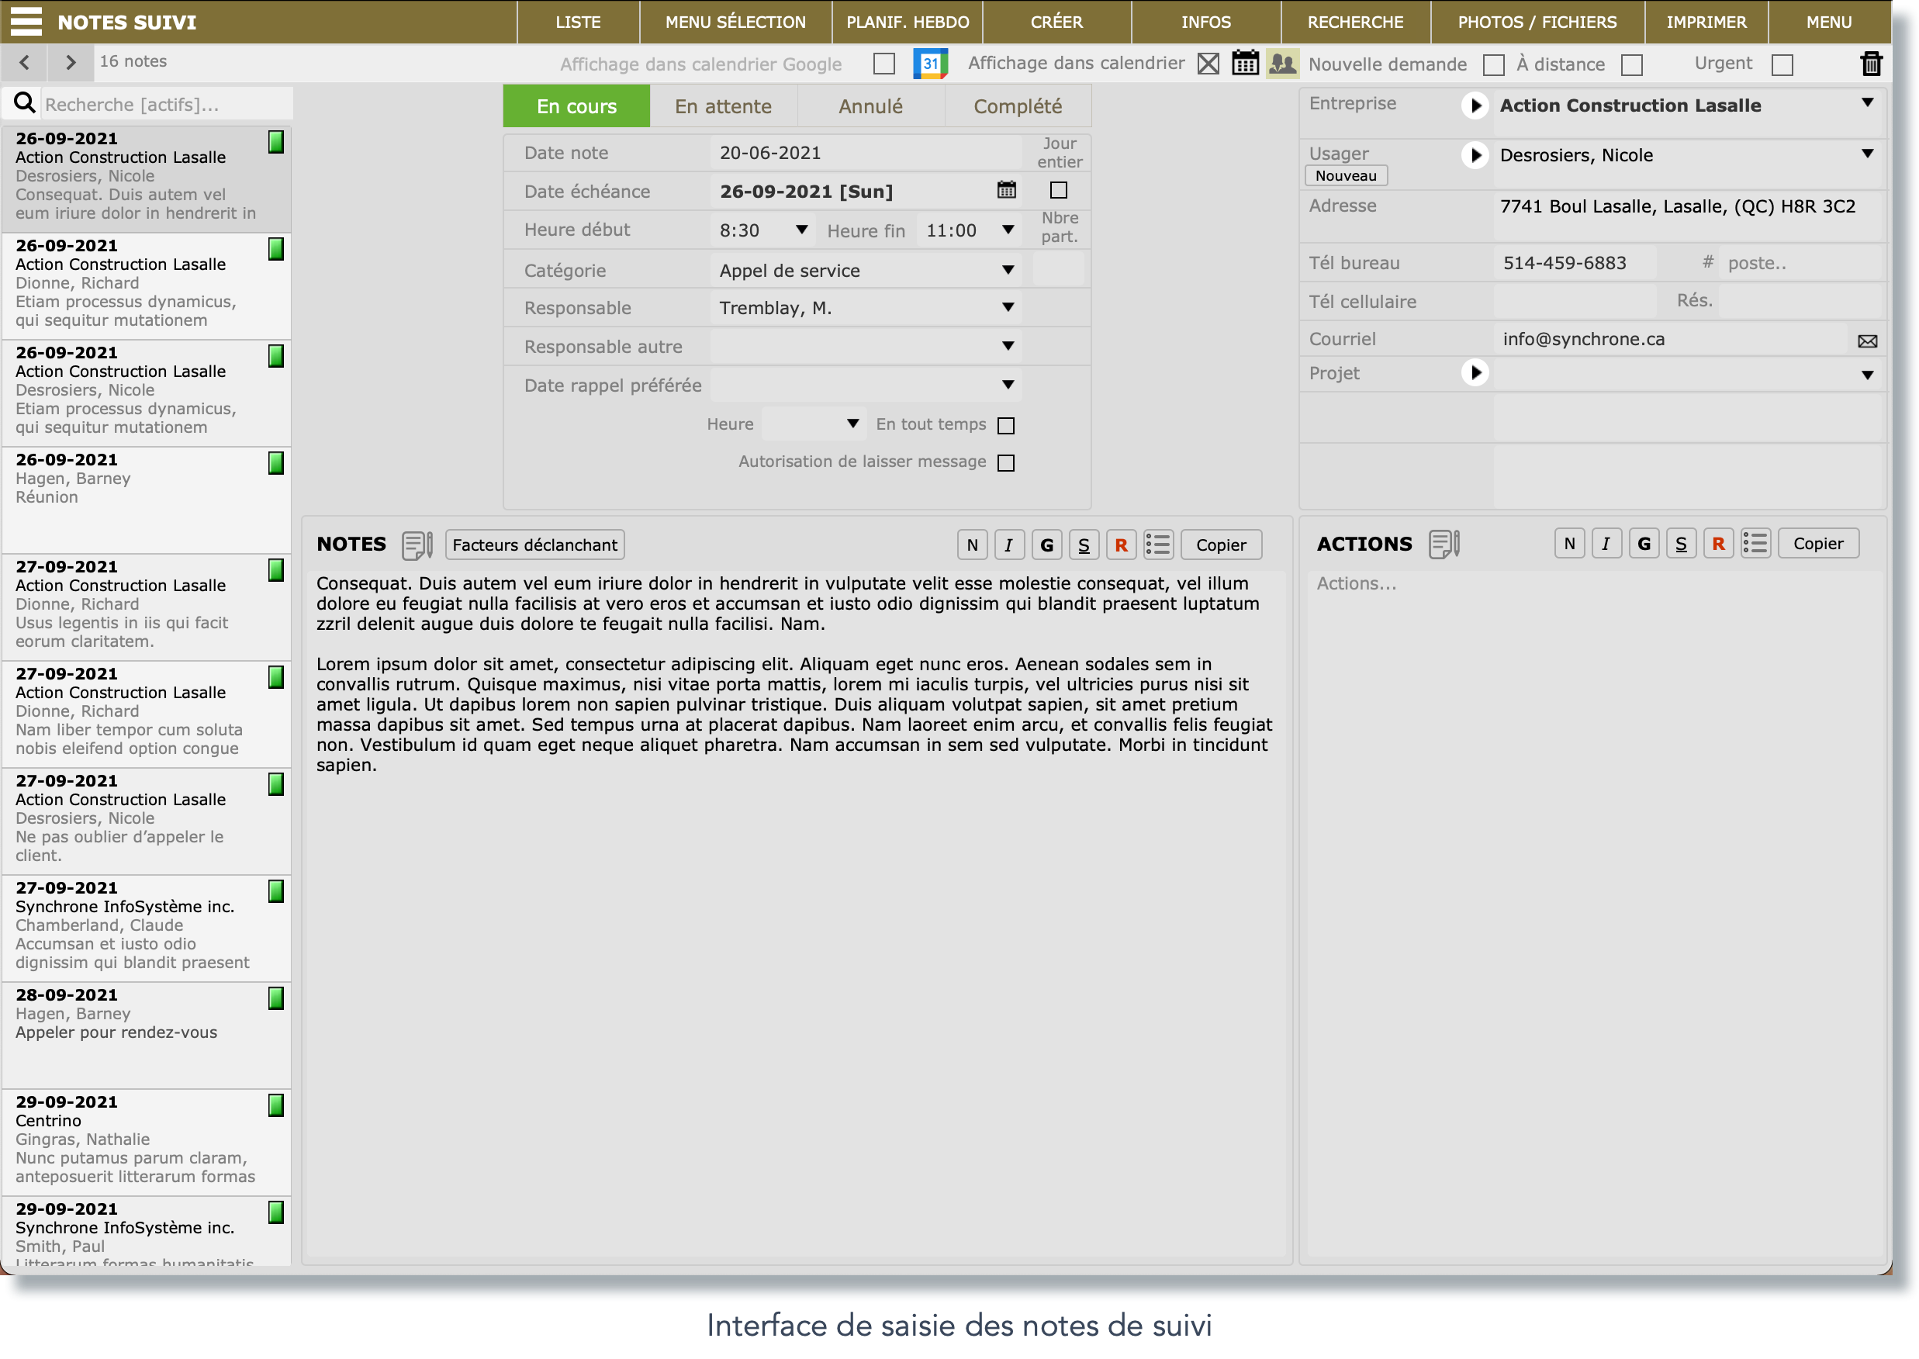Image resolution: width=1919 pixels, height=1359 pixels.
Task: Go to the previous note arrow
Action: (x=24, y=62)
